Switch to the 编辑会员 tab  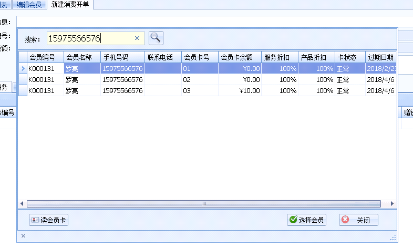[29, 5]
